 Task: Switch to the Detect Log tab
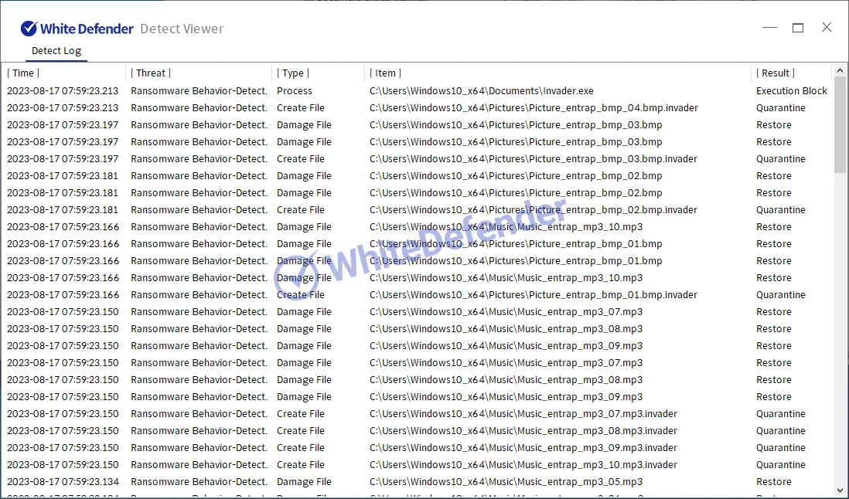(x=56, y=51)
